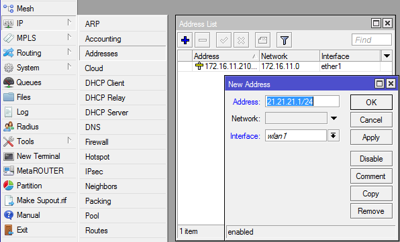
Task: Open Packing from the IP submenu
Action: click(x=123, y=201)
